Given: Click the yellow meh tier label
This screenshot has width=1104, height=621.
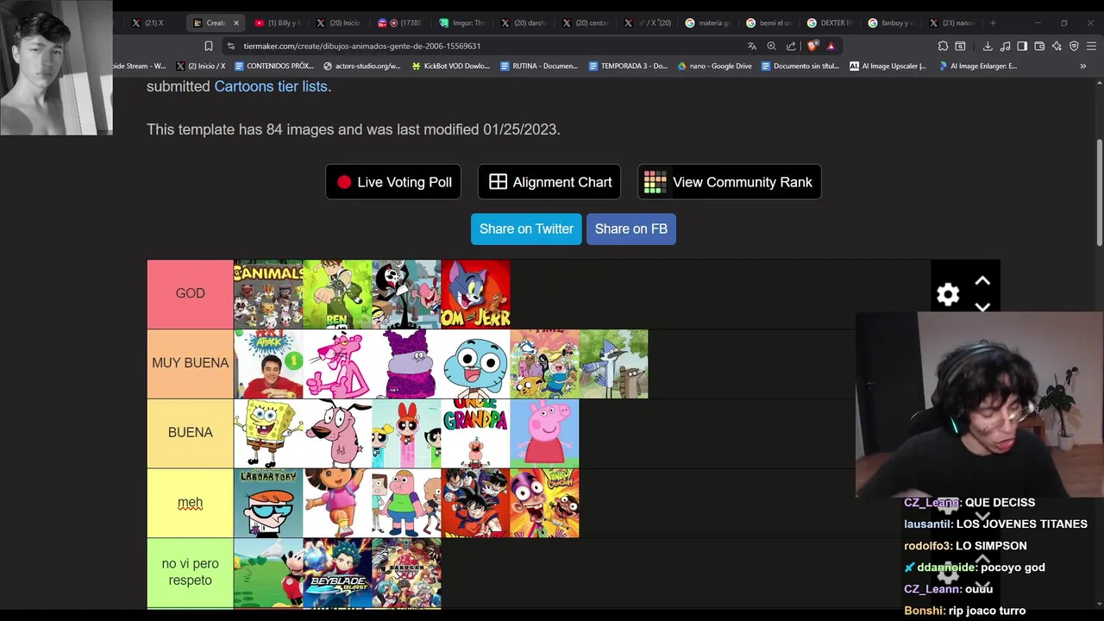Looking at the screenshot, I should click(190, 503).
